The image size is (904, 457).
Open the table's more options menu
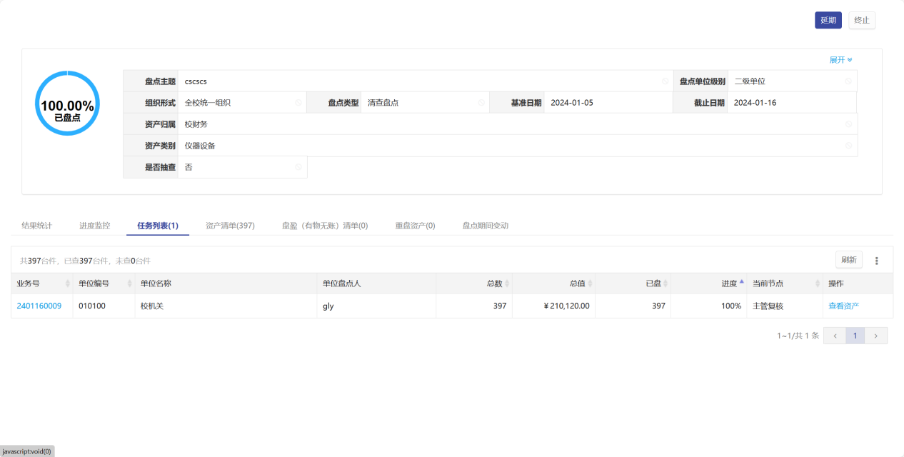(x=877, y=261)
